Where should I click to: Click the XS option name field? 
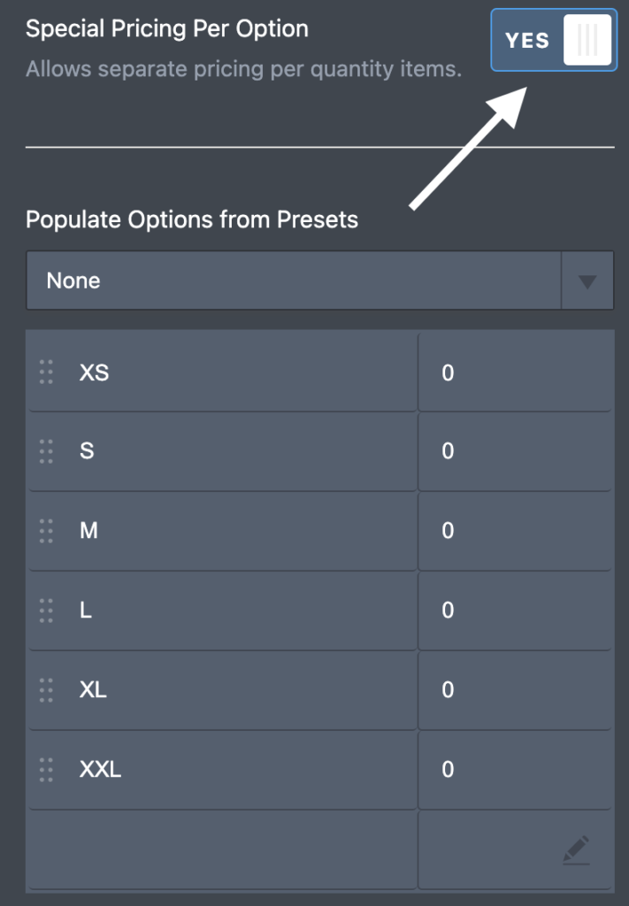[x=223, y=372]
